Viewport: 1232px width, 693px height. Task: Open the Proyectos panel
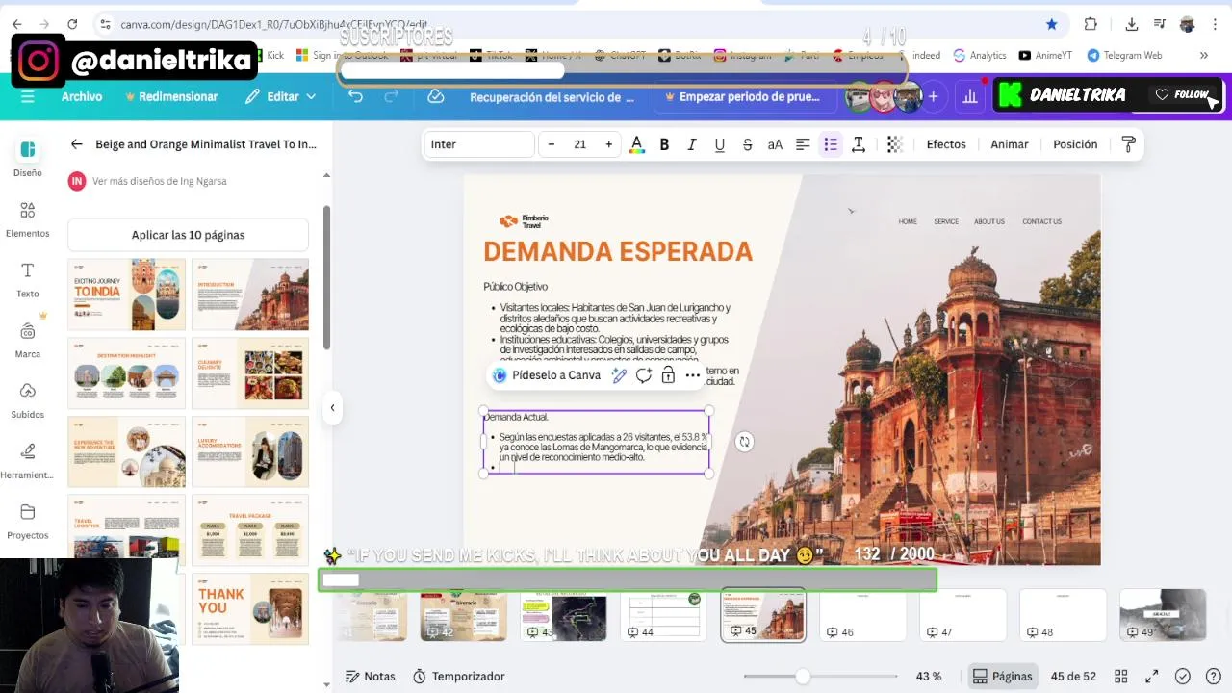[28, 521]
